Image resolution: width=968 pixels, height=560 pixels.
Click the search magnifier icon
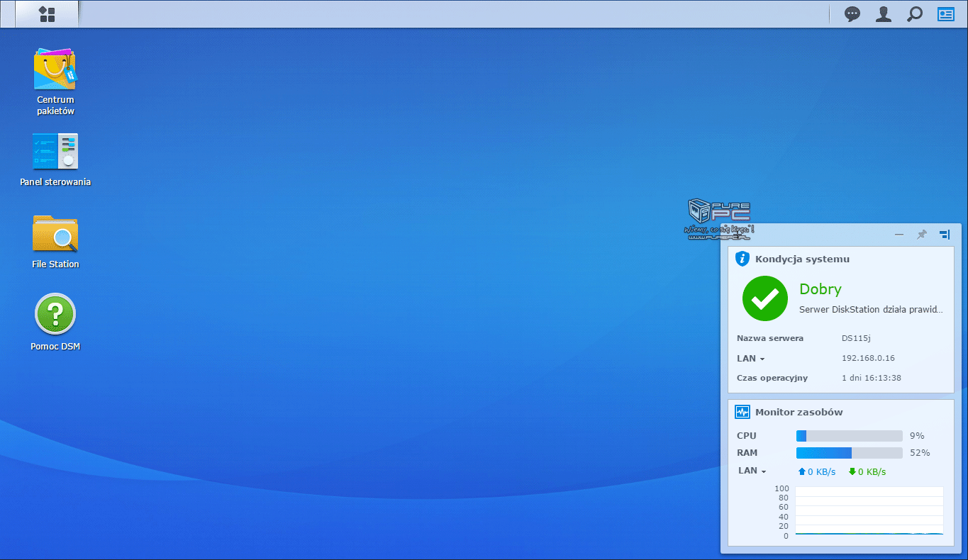pyautogui.click(x=915, y=14)
